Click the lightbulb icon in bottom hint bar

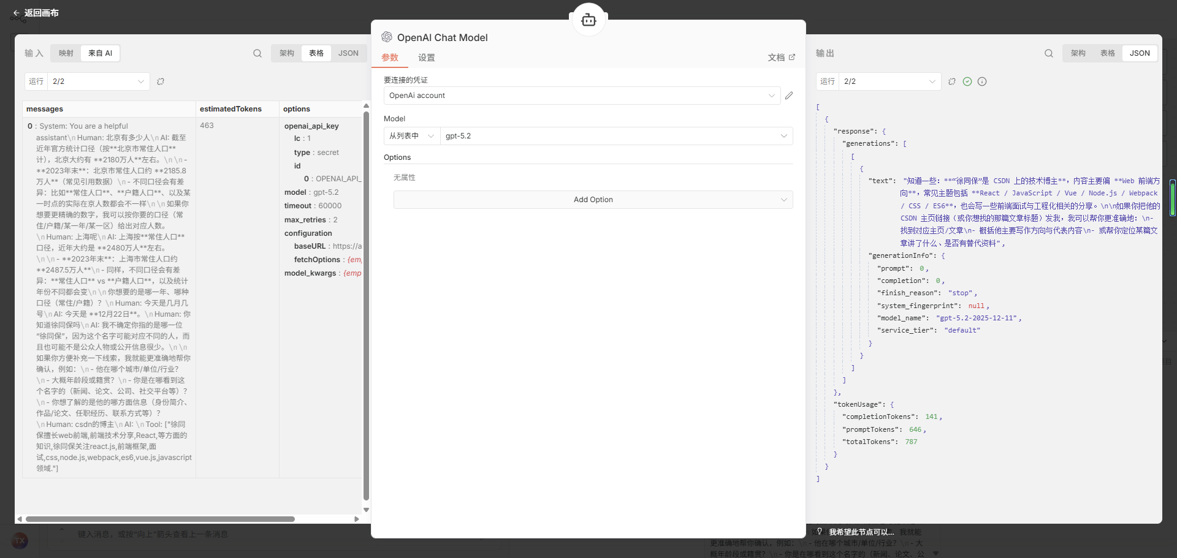[820, 532]
